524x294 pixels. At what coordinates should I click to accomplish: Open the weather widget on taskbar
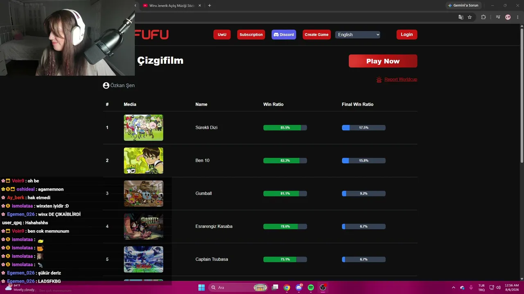pos(20,287)
